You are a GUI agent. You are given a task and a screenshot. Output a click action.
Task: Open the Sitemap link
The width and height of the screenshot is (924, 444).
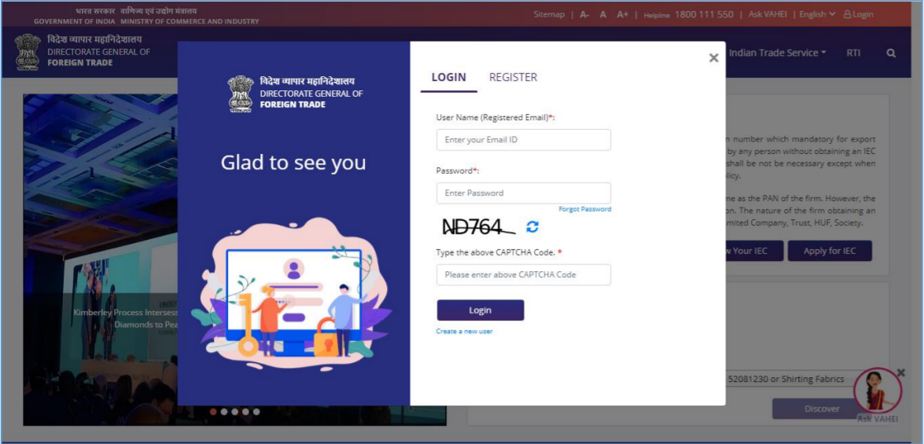pyautogui.click(x=549, y=15)
